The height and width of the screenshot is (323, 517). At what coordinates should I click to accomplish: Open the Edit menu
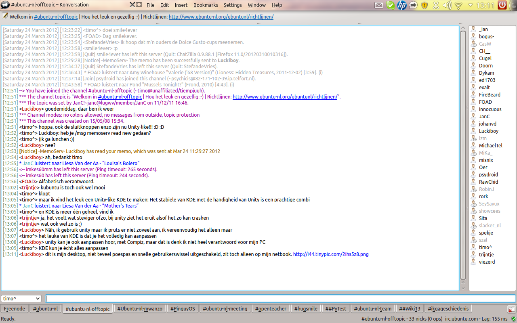click(164, 5)
